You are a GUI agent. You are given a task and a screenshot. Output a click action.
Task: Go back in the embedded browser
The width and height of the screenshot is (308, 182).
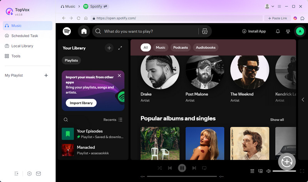[x=64, y=18]
